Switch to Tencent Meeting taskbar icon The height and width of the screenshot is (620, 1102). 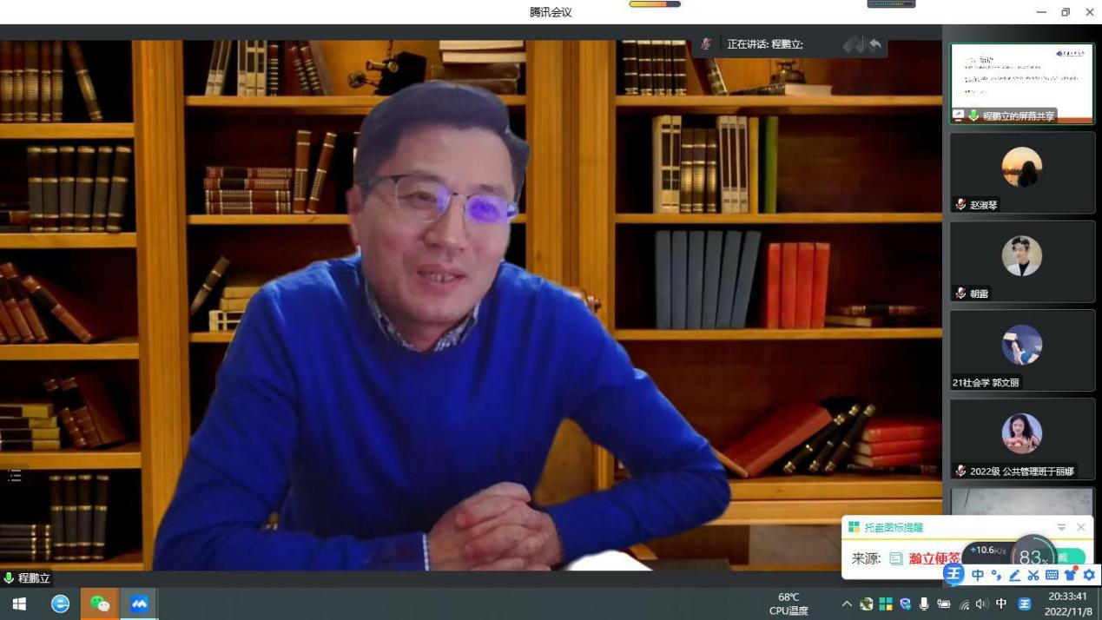(139, 604)
